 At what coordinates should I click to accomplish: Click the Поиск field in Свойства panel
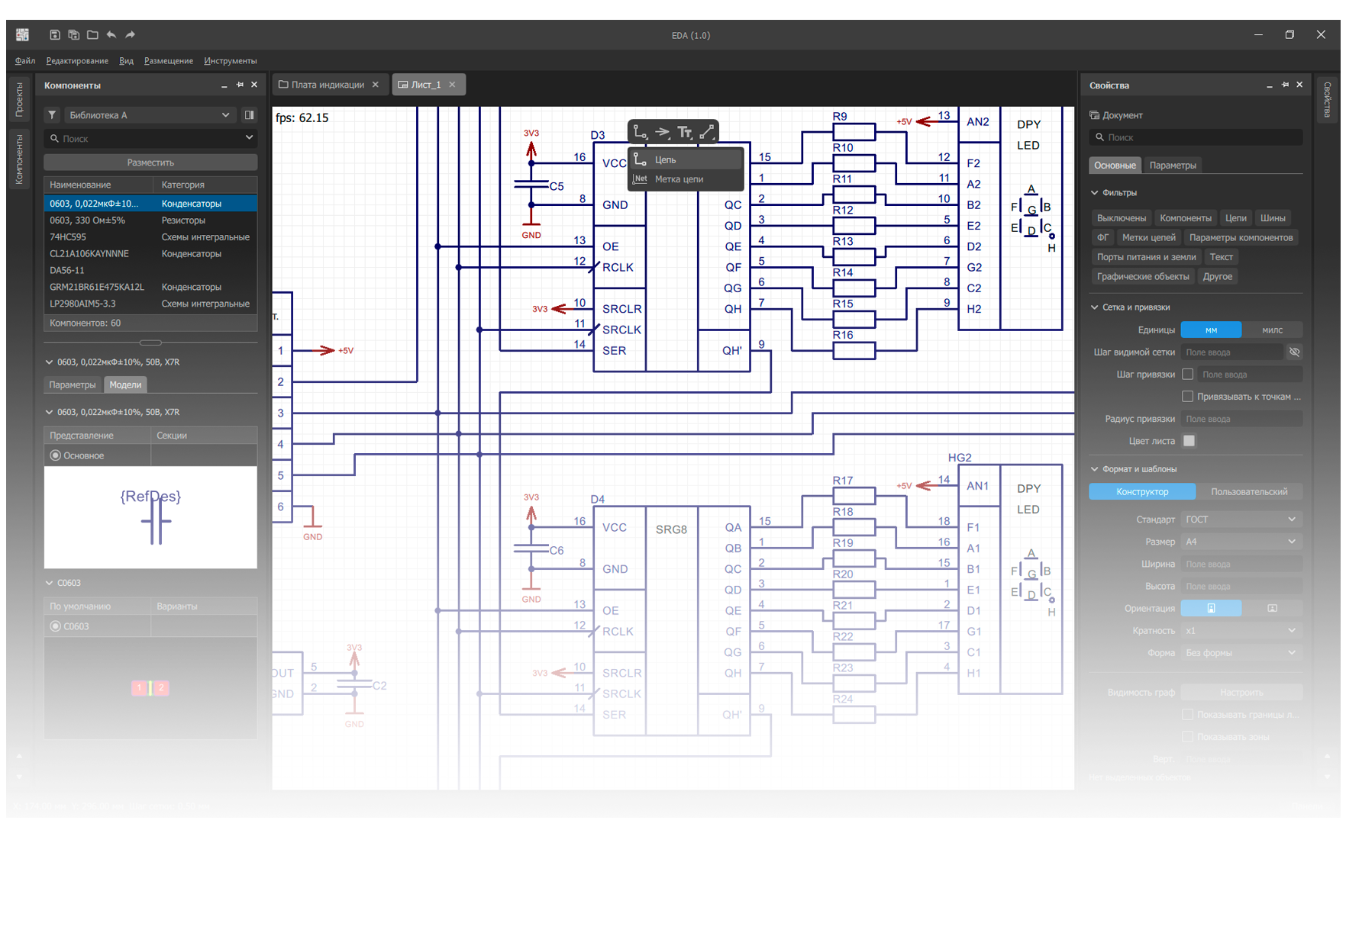click(1196, 137)
